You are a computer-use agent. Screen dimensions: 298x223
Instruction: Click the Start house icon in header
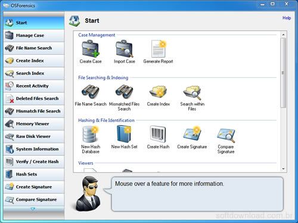coord(74,21)
